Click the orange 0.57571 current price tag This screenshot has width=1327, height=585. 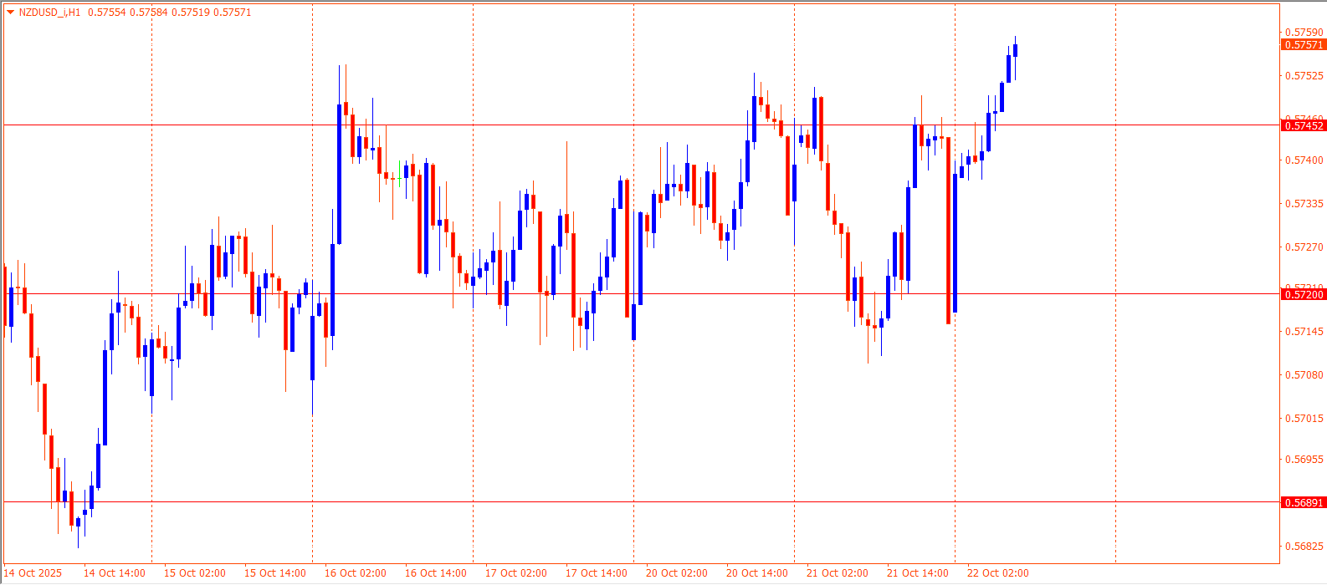[1304, 45]
